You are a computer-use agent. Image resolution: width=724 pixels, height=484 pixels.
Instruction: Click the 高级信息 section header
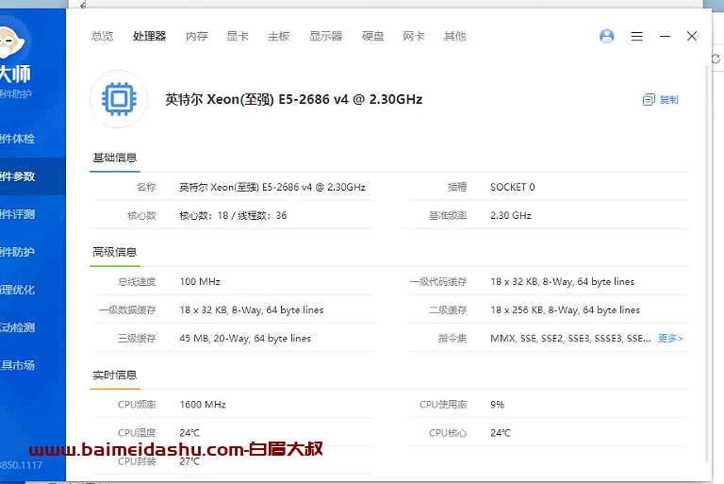pyautogui.click(x=114, y=252)
